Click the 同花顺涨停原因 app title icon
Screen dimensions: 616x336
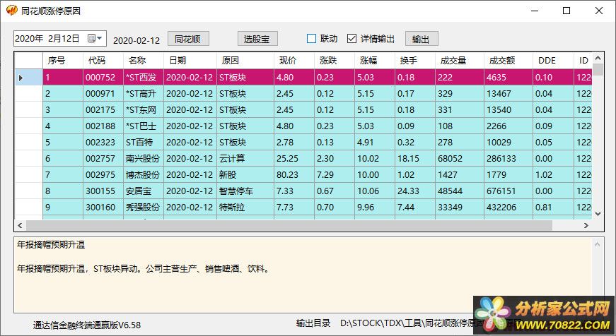[12, 10]
